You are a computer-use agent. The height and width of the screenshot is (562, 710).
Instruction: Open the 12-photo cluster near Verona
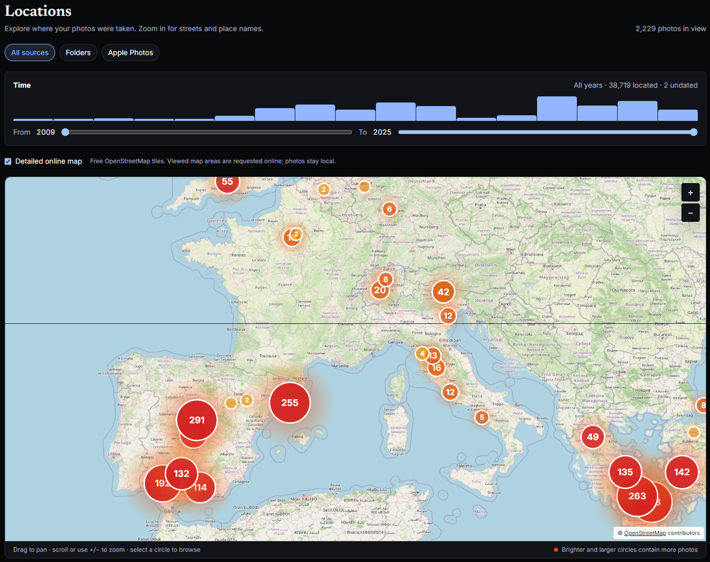pyautogui.click(x=448, y=316)
